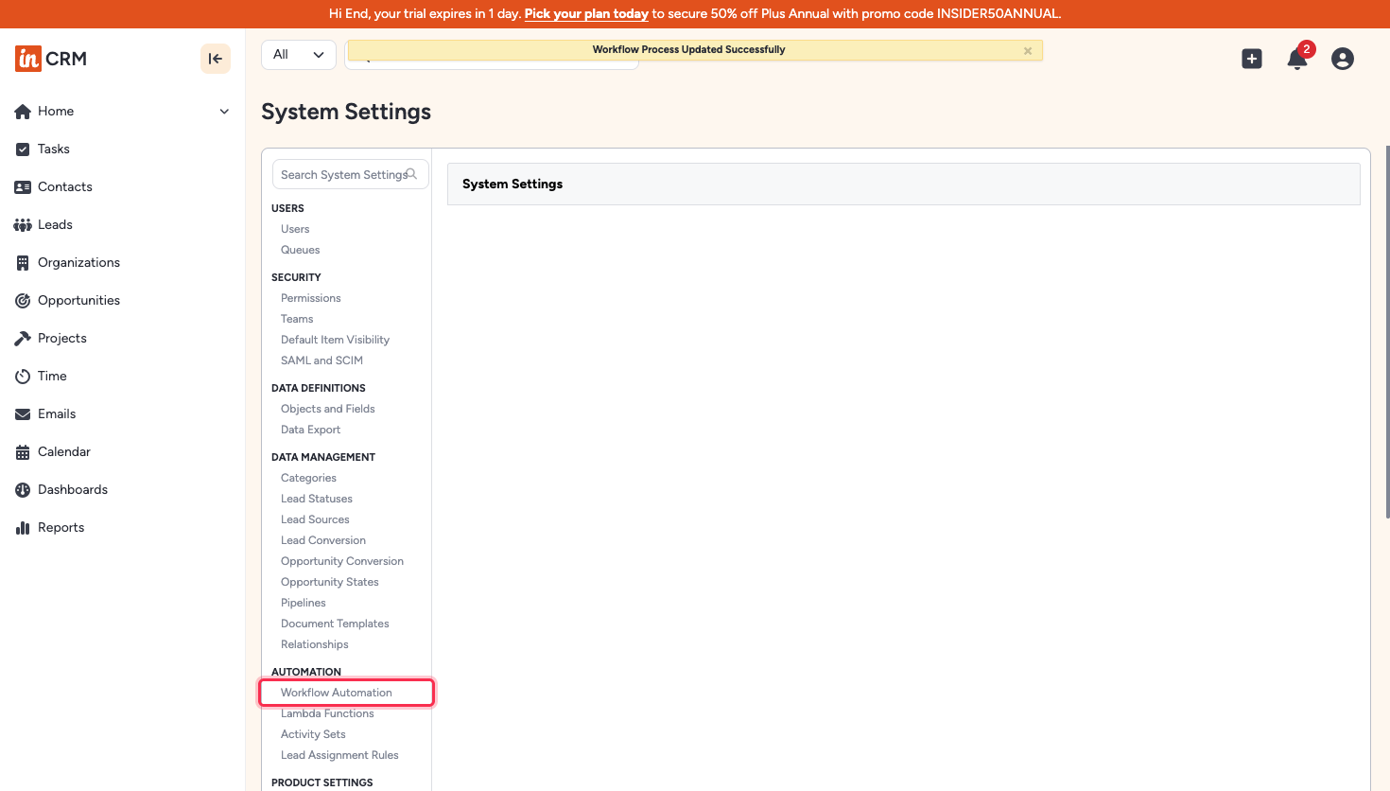Click the Reports bar chart icon
1390x791 pixels.
[x=23, y=528]
